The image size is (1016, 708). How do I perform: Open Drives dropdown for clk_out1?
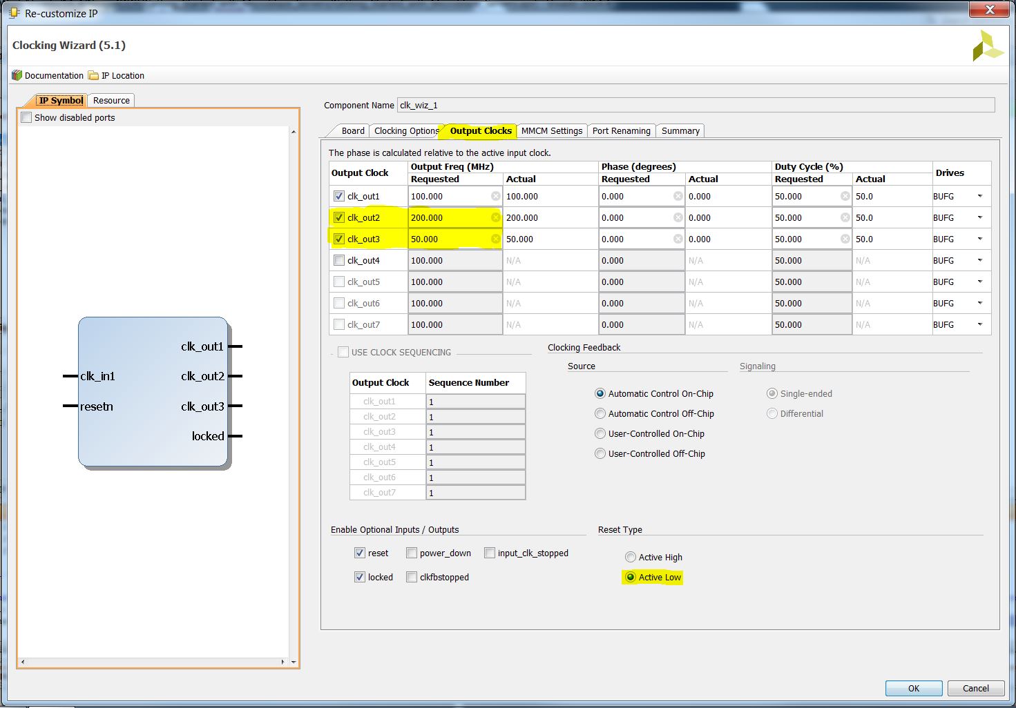coord(979,196)
